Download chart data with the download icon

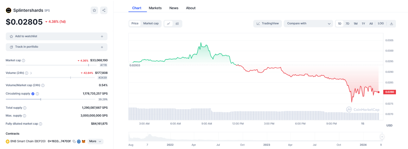[391, 24]
